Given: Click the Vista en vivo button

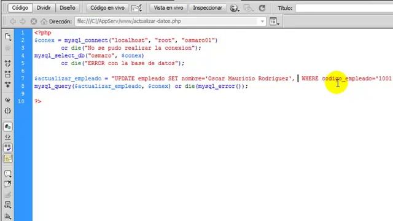Looking at the screenshot, I should 168,8.
